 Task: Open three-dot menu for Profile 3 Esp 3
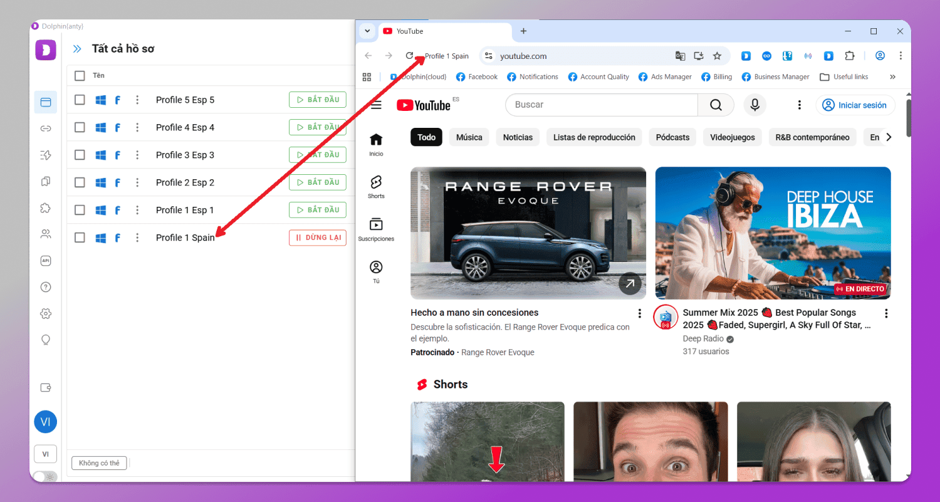pos(137,155)
